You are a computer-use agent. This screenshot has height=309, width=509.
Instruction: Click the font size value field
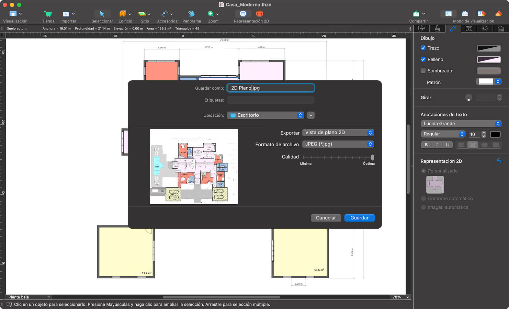coord(474,134)
